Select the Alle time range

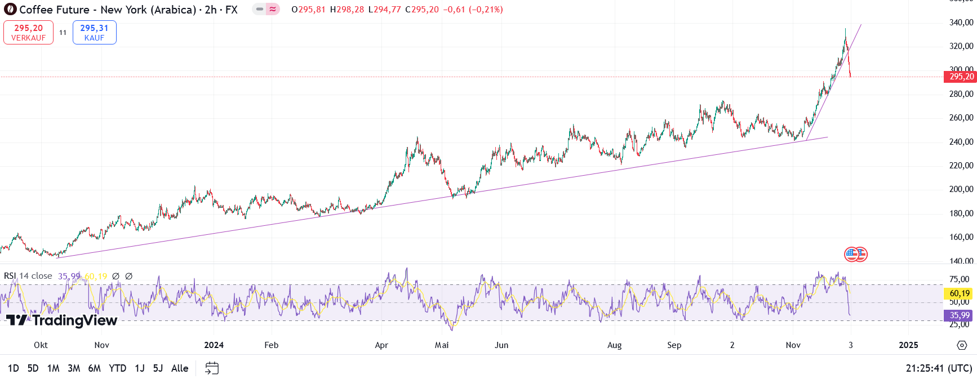(x=180, y=368)
